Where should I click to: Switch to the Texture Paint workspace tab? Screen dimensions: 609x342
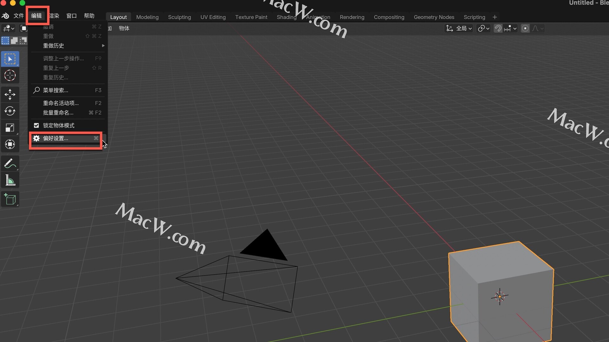coord(251,17)
